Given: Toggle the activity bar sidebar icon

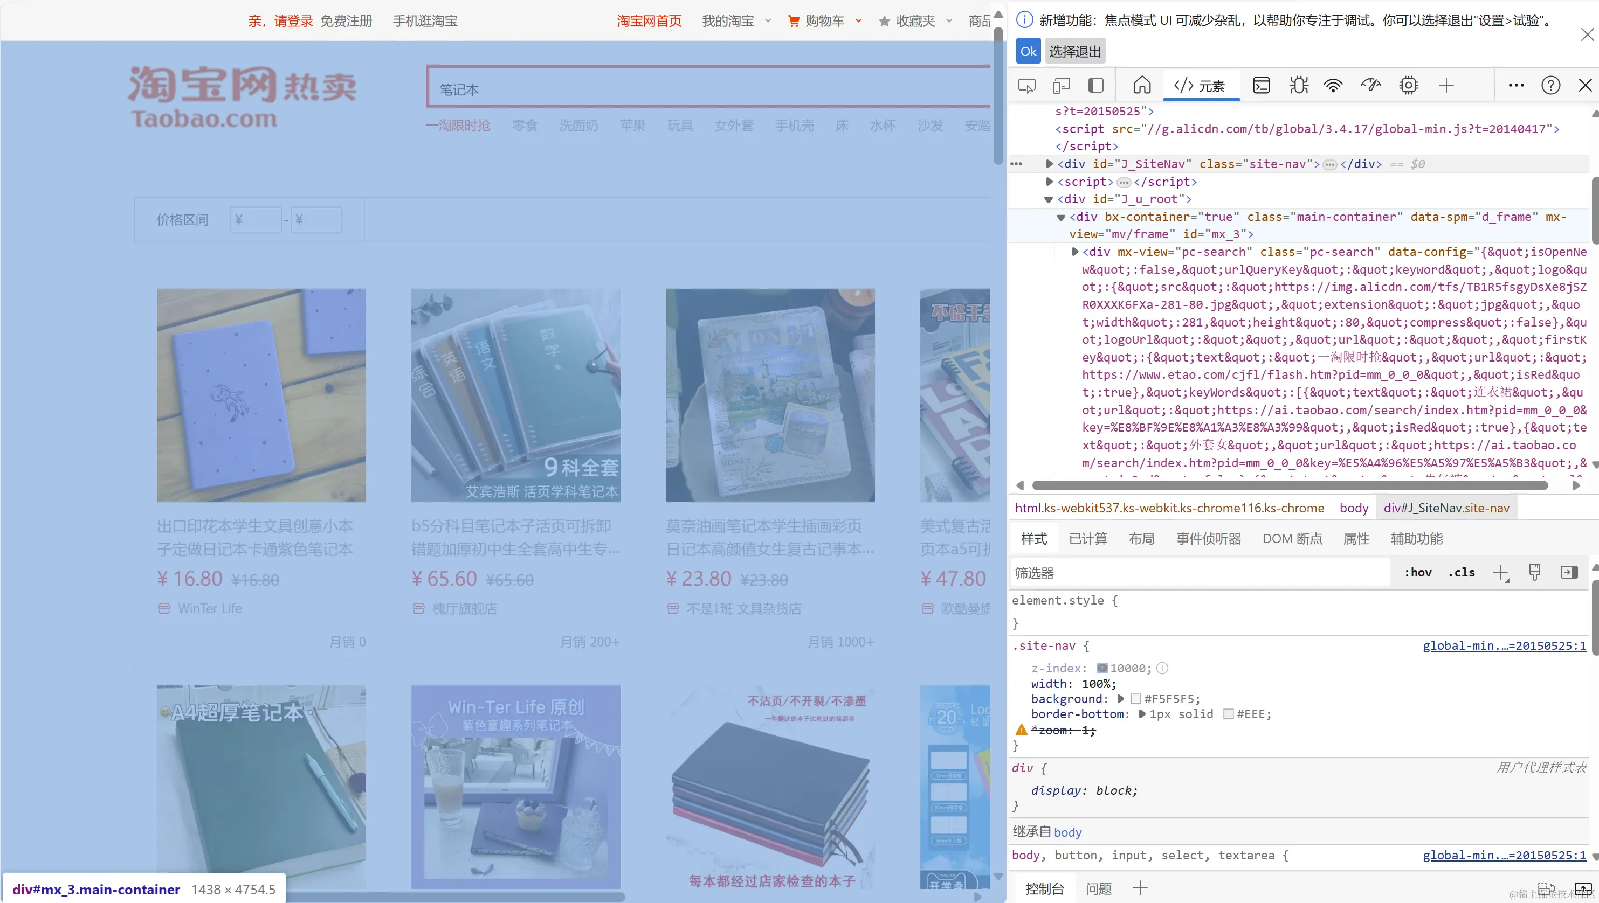Looking at the screenshot, I should click(1096, 86).
